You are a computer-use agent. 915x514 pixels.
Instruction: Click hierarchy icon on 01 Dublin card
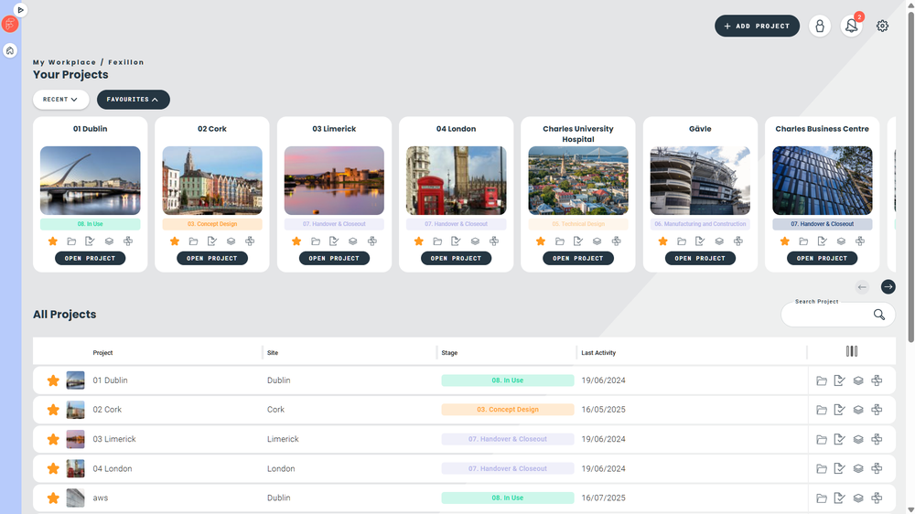128,241
